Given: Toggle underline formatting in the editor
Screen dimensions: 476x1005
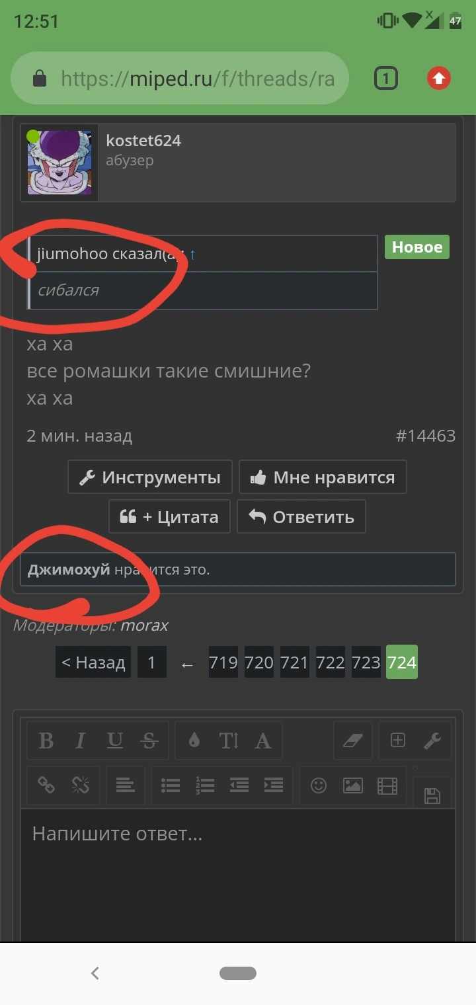Looking at the screenshot, I should click(x=115, y=741).
